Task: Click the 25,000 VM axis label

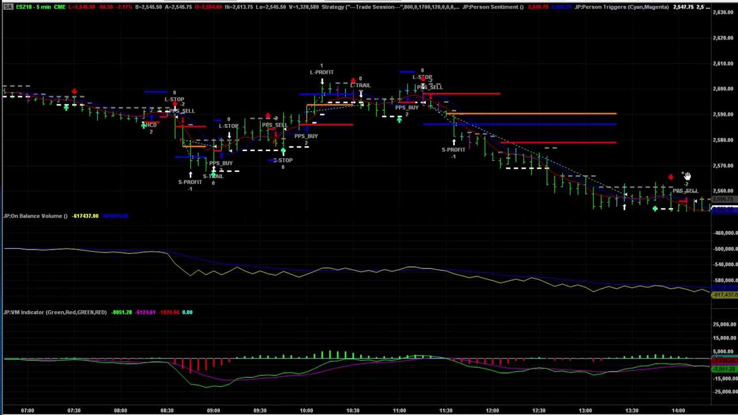Action: tap(725, 325)
